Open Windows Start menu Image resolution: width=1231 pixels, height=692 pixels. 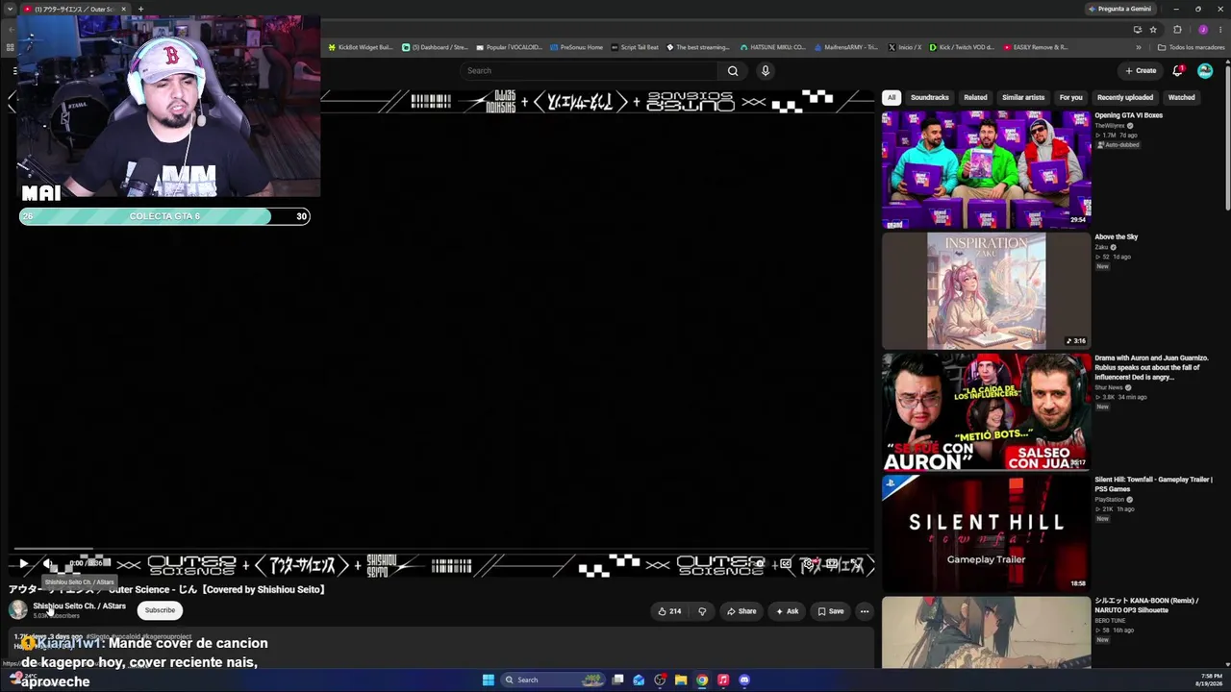(x=489, y=680)
